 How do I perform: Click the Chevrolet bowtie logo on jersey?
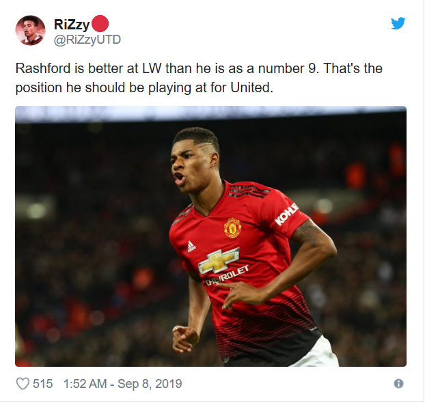coord(219,261)
